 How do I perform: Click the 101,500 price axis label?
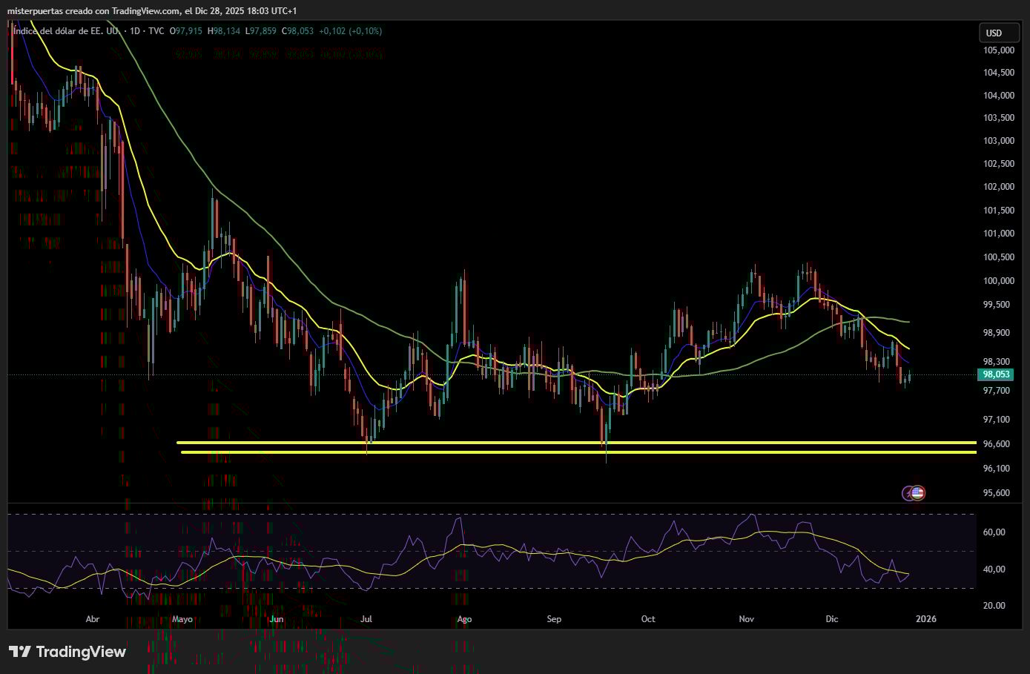pos(999,211)
